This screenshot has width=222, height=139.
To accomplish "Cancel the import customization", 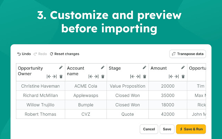I will click(149, 129).
